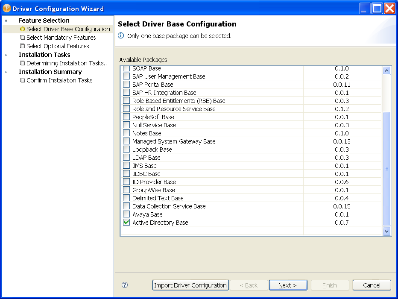
Task: Click version 0.1.2 of Role and Resource Service
Action: [342, 109]
